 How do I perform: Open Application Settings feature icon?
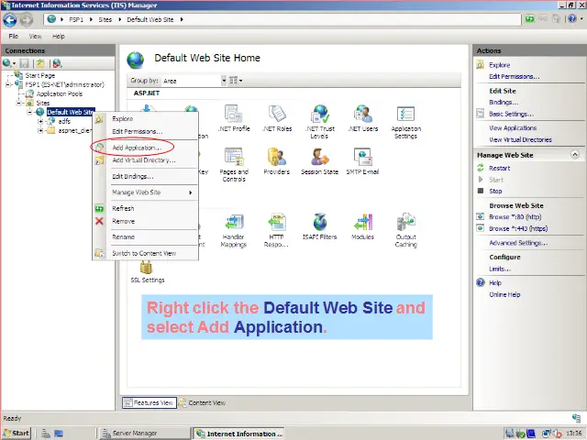(x=405, y=122)
